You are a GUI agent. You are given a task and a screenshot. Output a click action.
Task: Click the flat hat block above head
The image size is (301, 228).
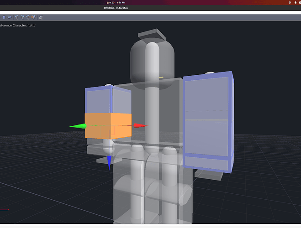152,34
